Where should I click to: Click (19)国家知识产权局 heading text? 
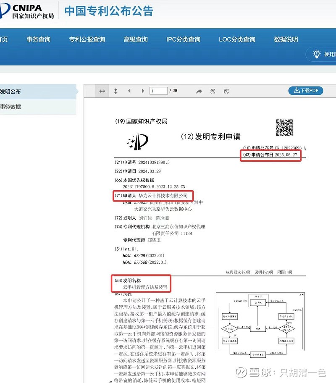pyautogui.click(x=141, y=121)
